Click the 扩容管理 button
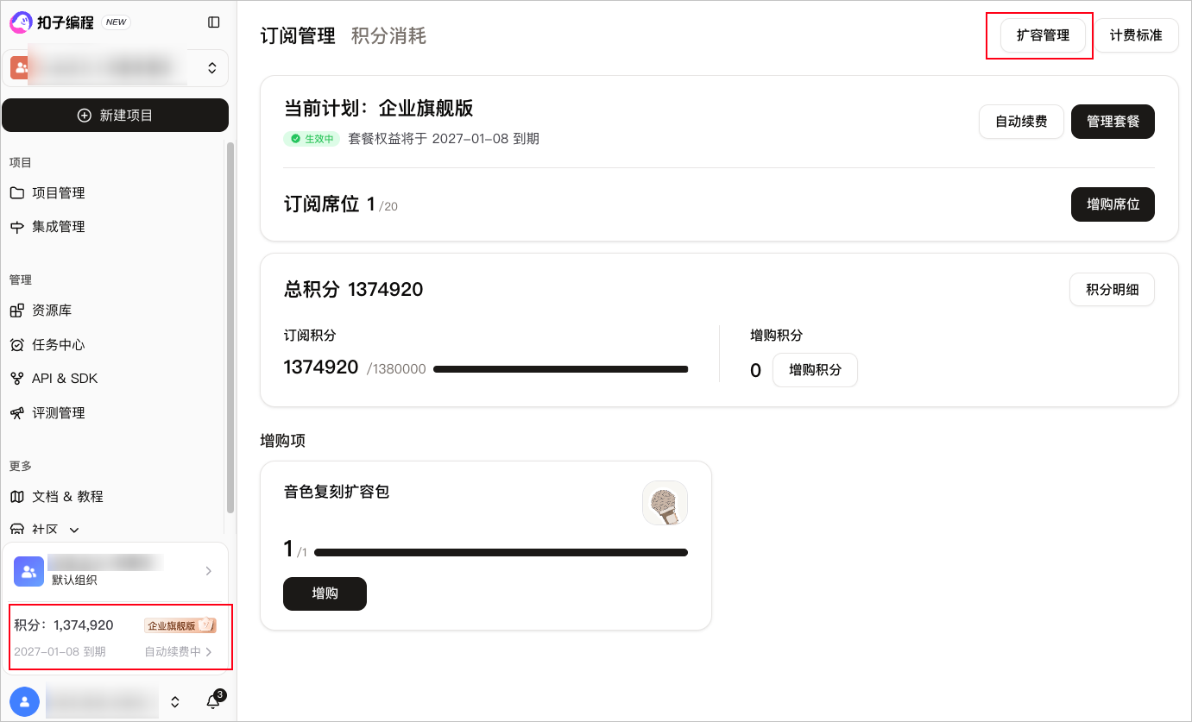 coord(1043,35)
